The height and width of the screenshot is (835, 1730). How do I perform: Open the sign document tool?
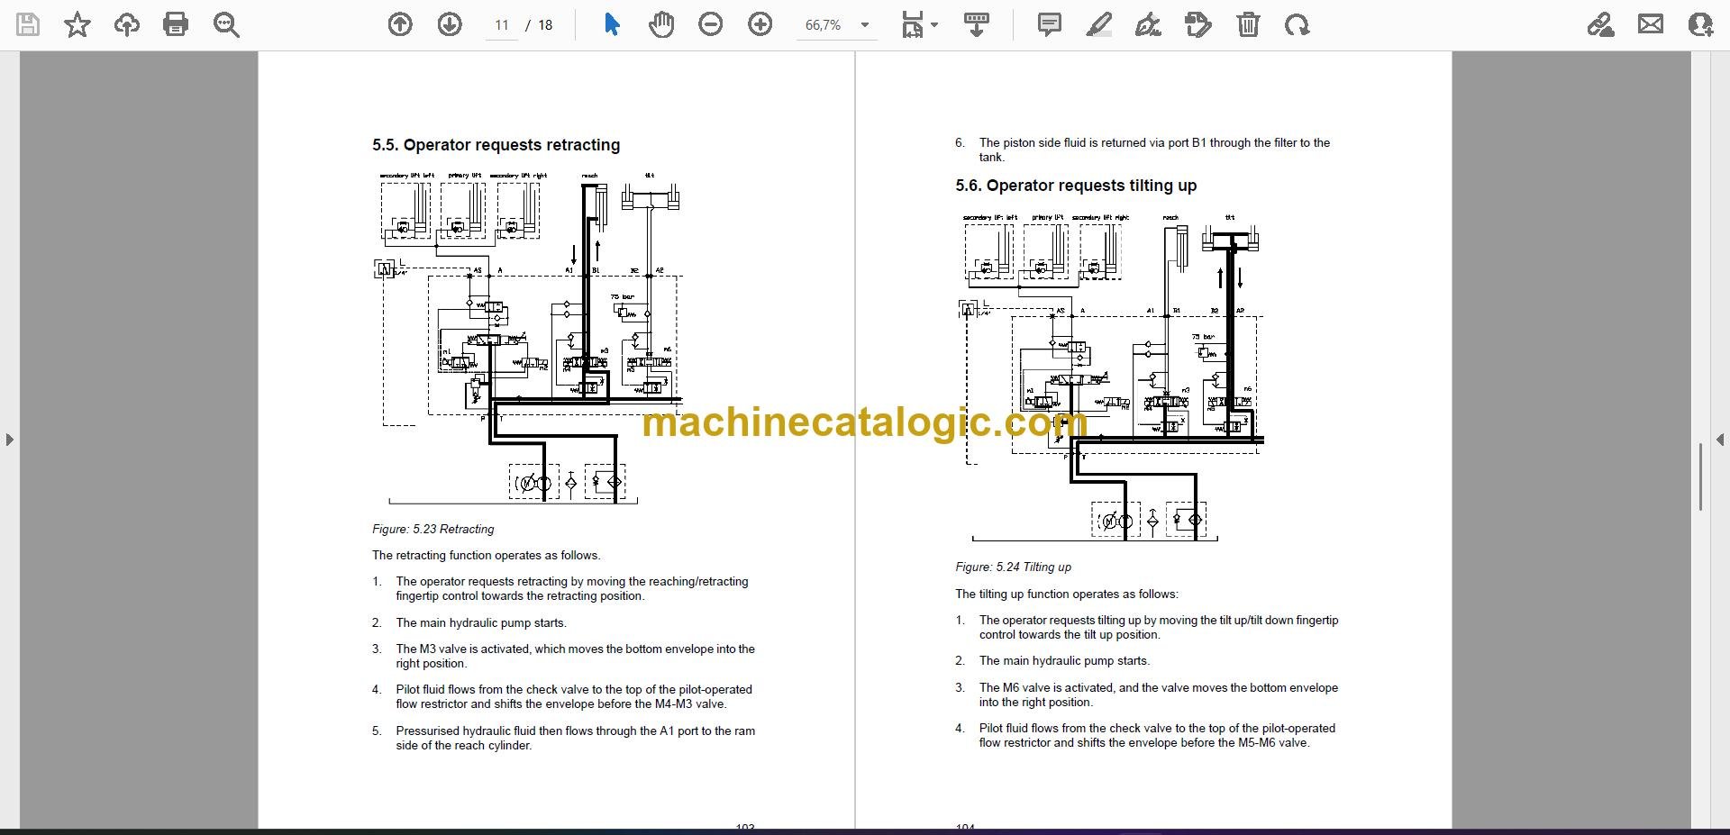[x=1148, y=25]
